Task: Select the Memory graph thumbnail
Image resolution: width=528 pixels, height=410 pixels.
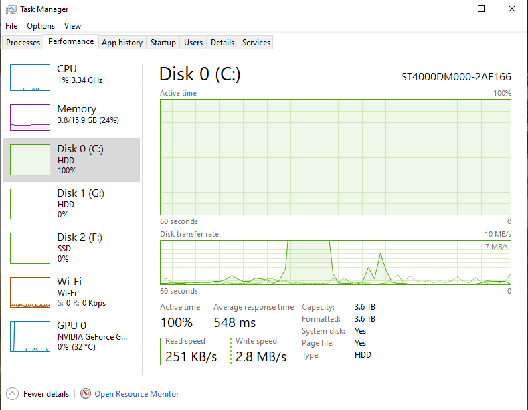Action: point(30,118)
